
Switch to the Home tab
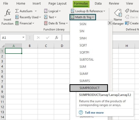pos(21,4)
